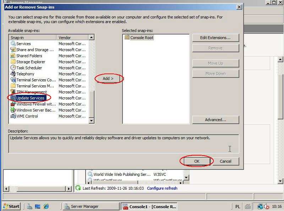This screenshot has height=211, width=284.
Task: Click the Last Refresh green icon
Action: tap(78, 188)
